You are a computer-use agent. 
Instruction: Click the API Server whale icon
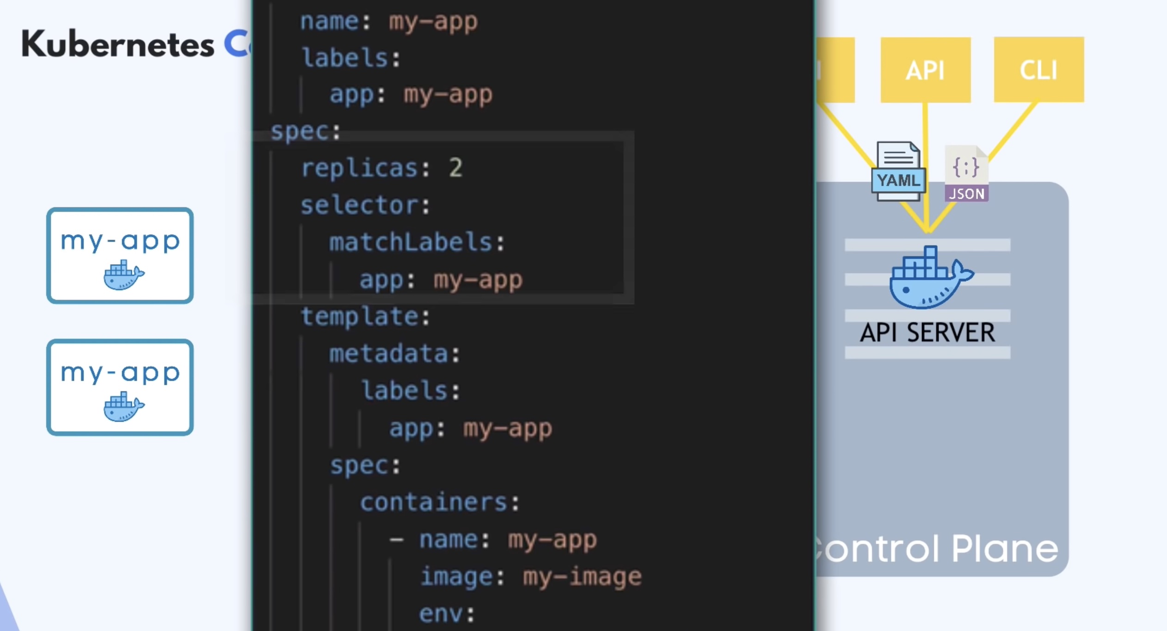931,277
